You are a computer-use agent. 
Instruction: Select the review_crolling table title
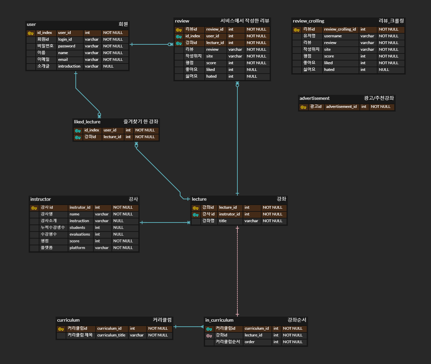308,21
